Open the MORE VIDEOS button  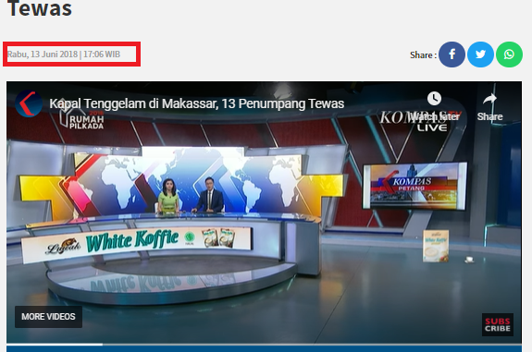(48, 317)
